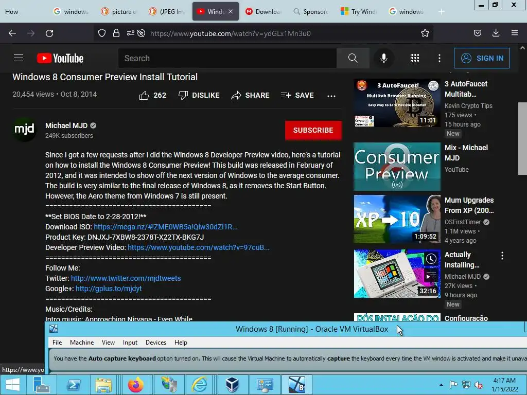Share the video

pos(251,95)
